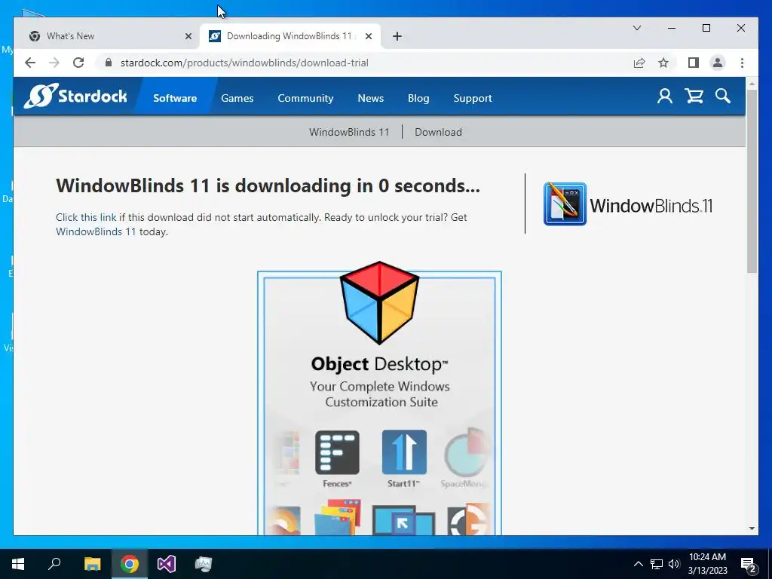The image size is (772, 579).
Task: Close the What's New tab
Action: [188, 36]
